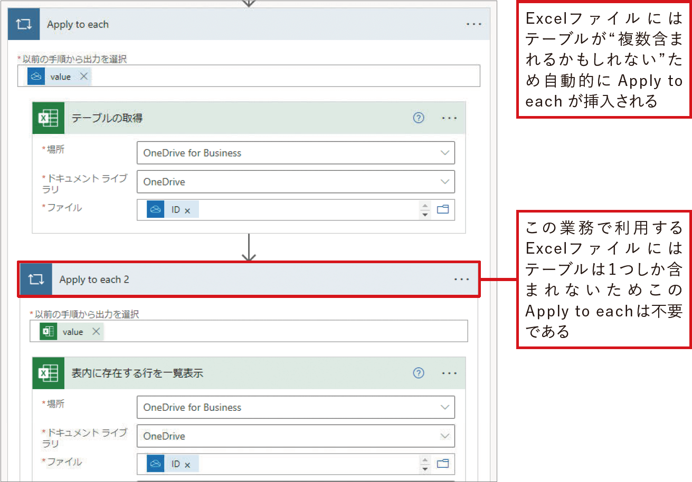Open help for テーブルの取得 action
The height and width of the screenshot is (482, 692).
(x=419, y=118)
